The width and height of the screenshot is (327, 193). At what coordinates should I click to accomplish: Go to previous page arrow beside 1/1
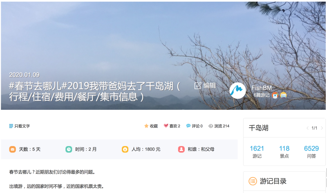point(307,128)
